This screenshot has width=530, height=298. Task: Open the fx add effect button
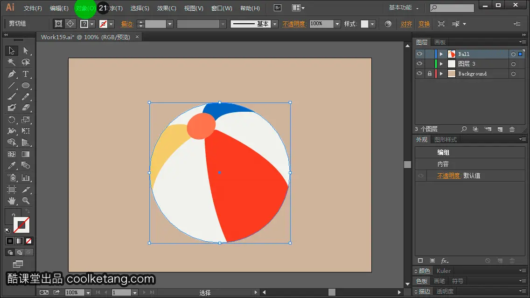(x=445, y=261)
